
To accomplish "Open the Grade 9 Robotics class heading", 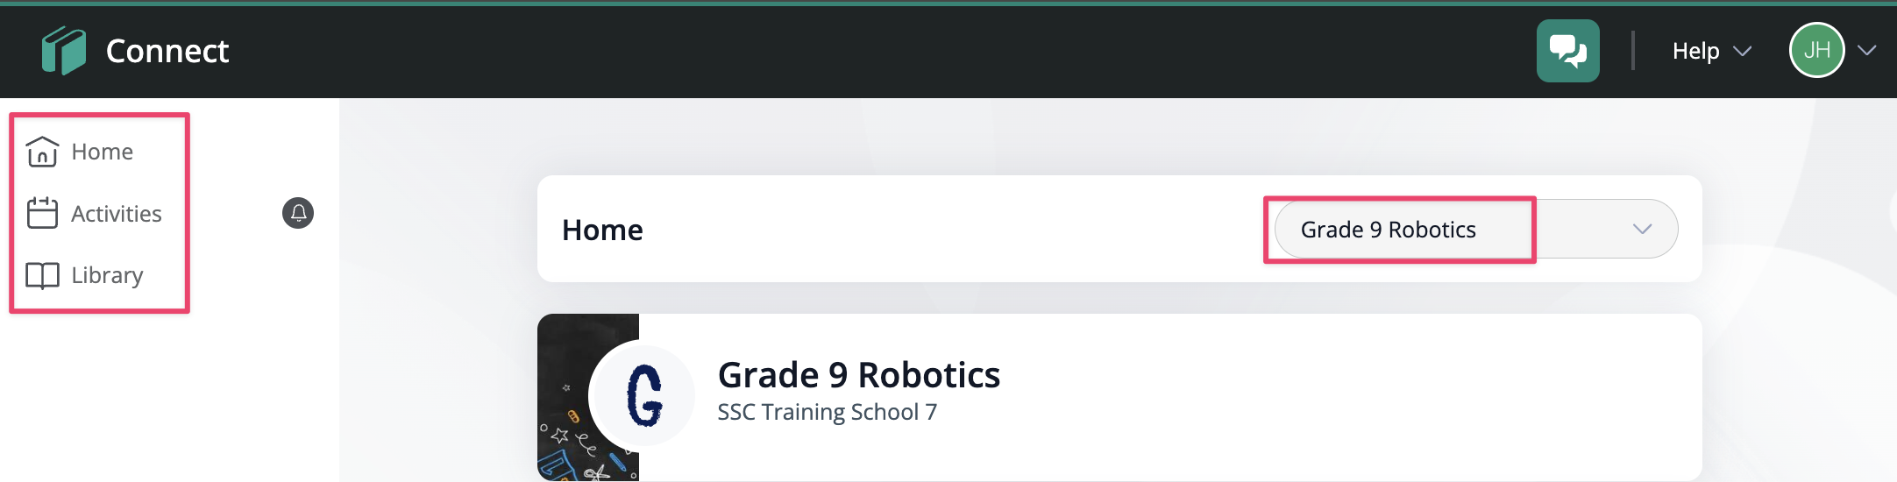I will pyautogui.click(x=859, y=375).
